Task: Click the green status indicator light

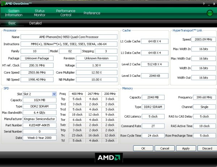Action: (x=210, y=13)
